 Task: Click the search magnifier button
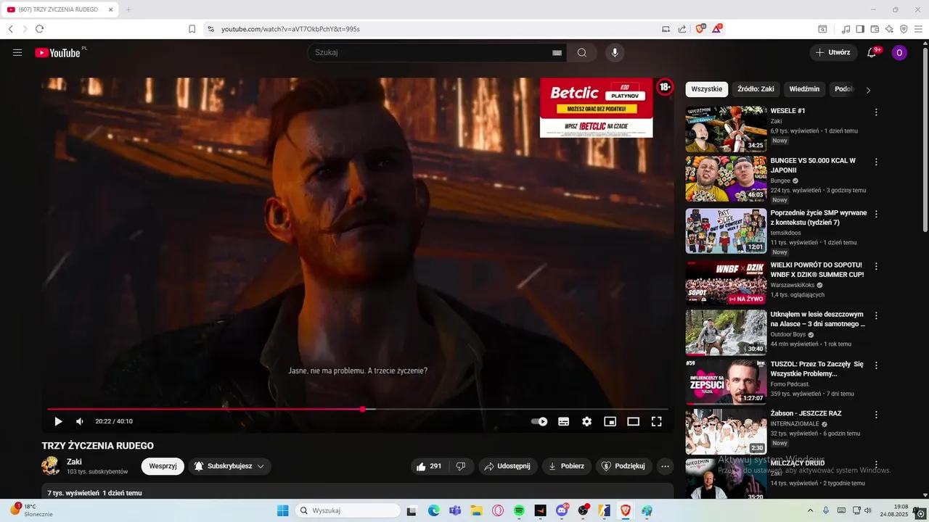[582, 53]
